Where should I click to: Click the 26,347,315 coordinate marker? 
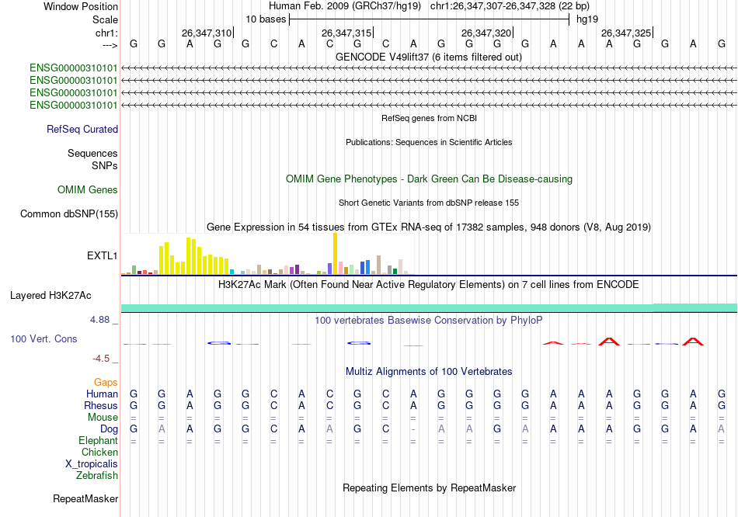coord(346,33)
